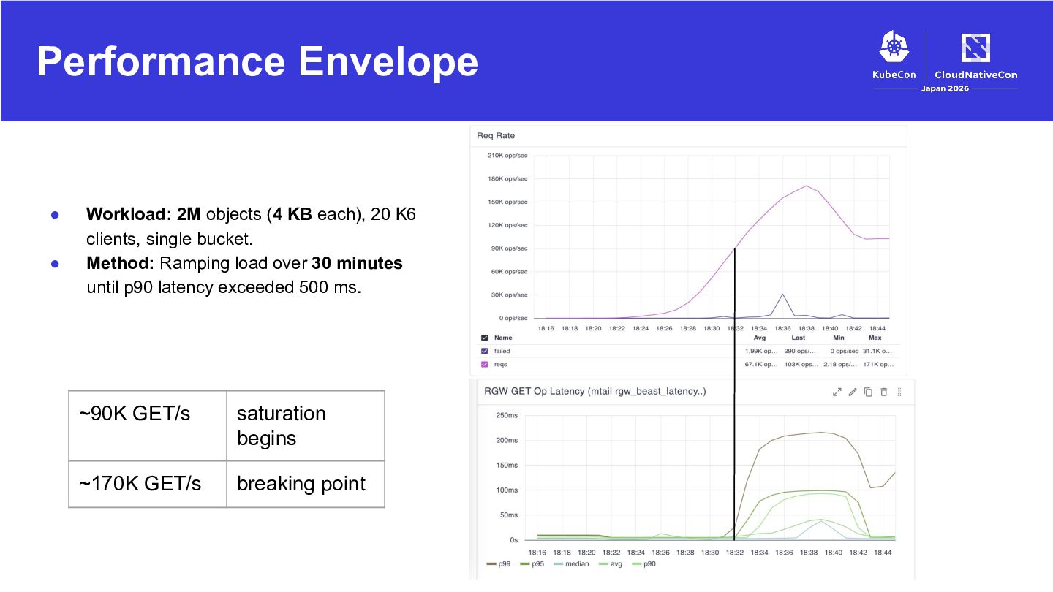This screenshot has height=592, width=1053.
Task: Click the 103K ops last value for reqs
Action: point(800,364)
